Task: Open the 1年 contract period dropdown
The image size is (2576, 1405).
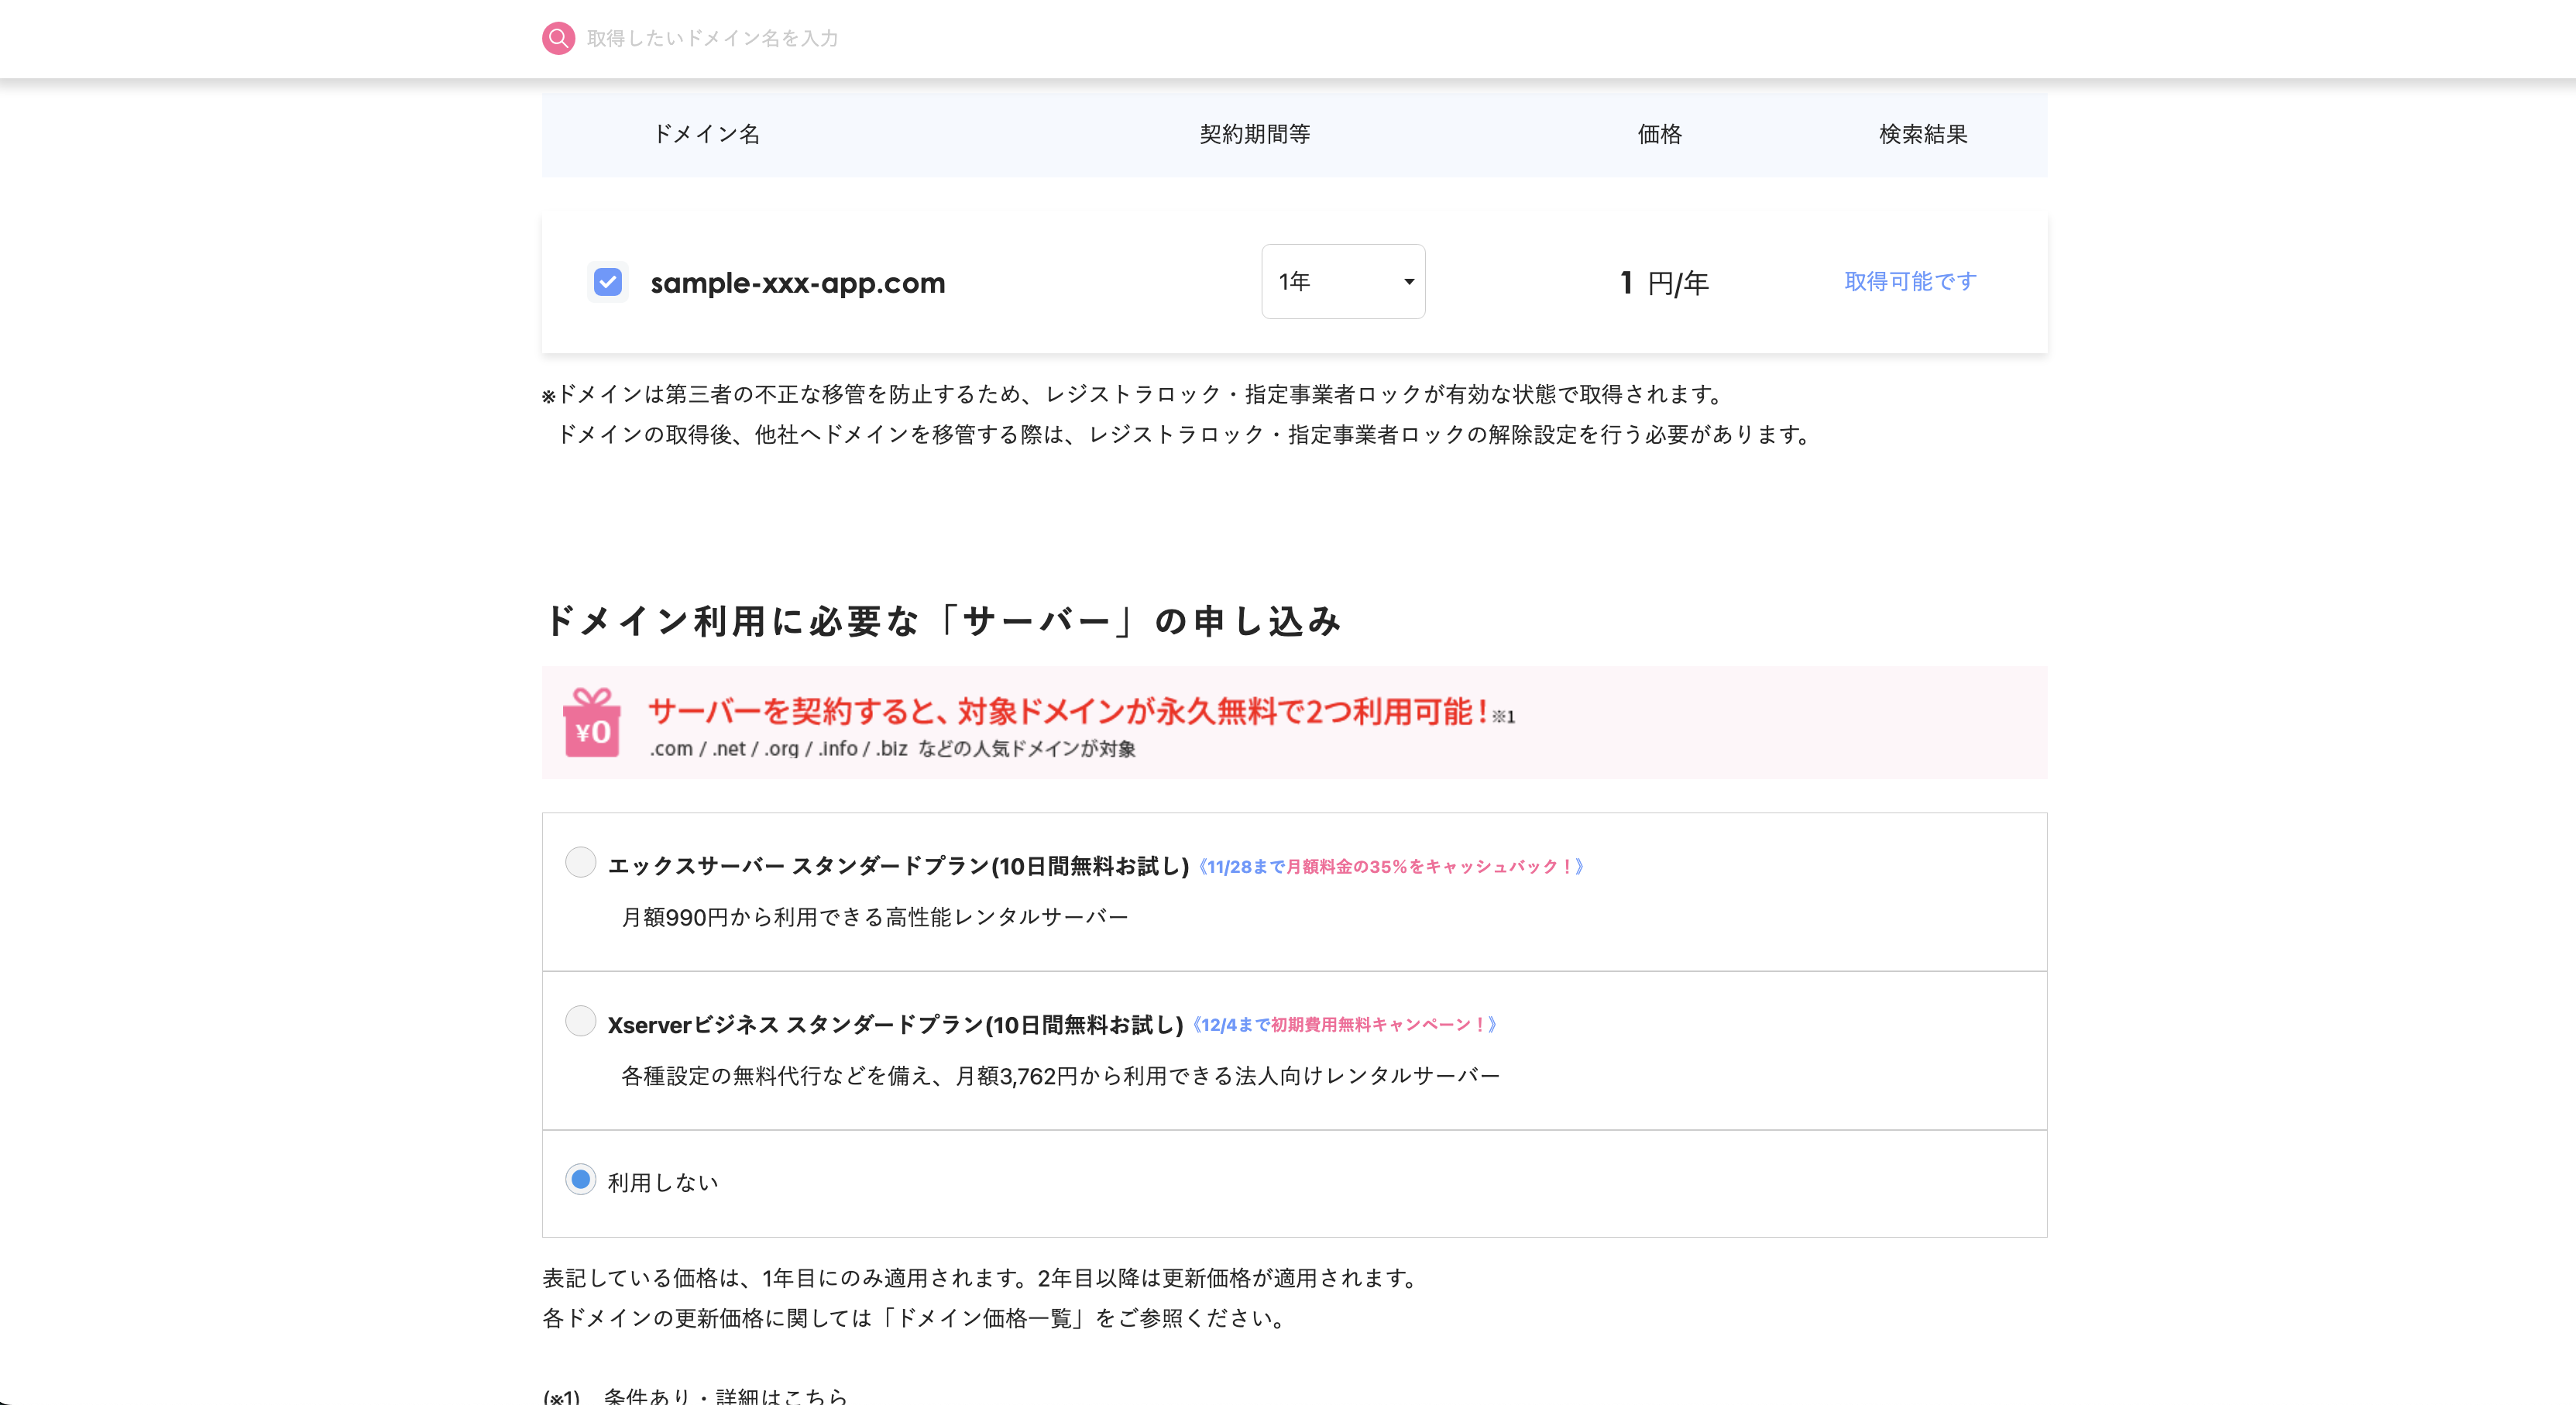Action: tap(1343, 281)
